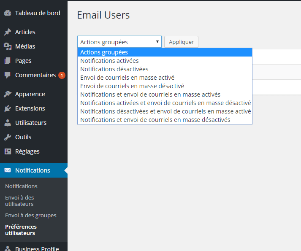Image resolution: width=301 pixels, height=251 pixels.
Task: Click the Notifications envelope icon
Action: pos(8,170)
